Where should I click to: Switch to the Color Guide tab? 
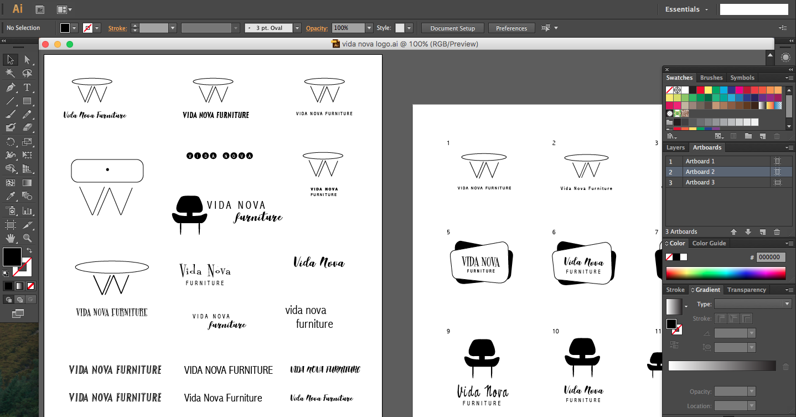click(x=709, y=243)
